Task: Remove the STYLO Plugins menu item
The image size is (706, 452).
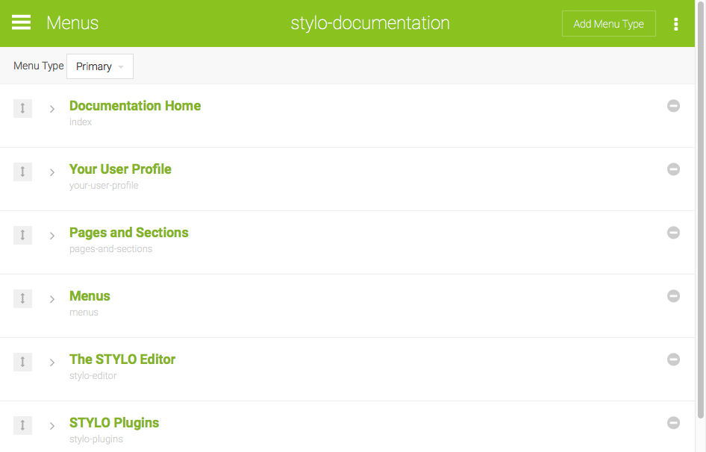Action: [673, 423]
